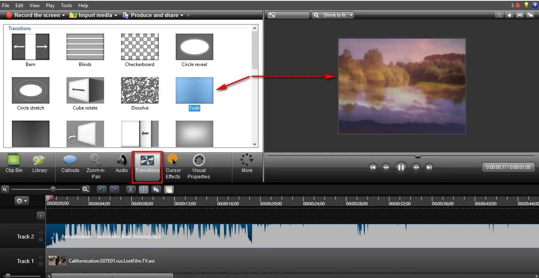
Task: Switch preview to full screen mode
Action: point(520,15)
